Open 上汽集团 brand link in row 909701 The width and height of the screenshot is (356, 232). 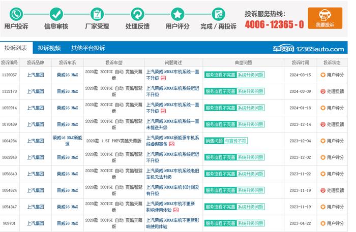tap(36, 223)
